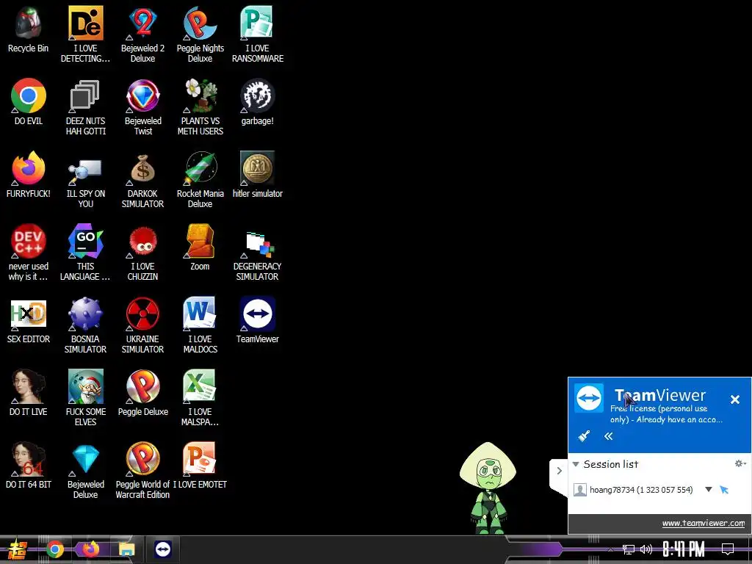Click the volume speaker tray icon
Viewport: 752px width, 564px height.
(646, 549)
